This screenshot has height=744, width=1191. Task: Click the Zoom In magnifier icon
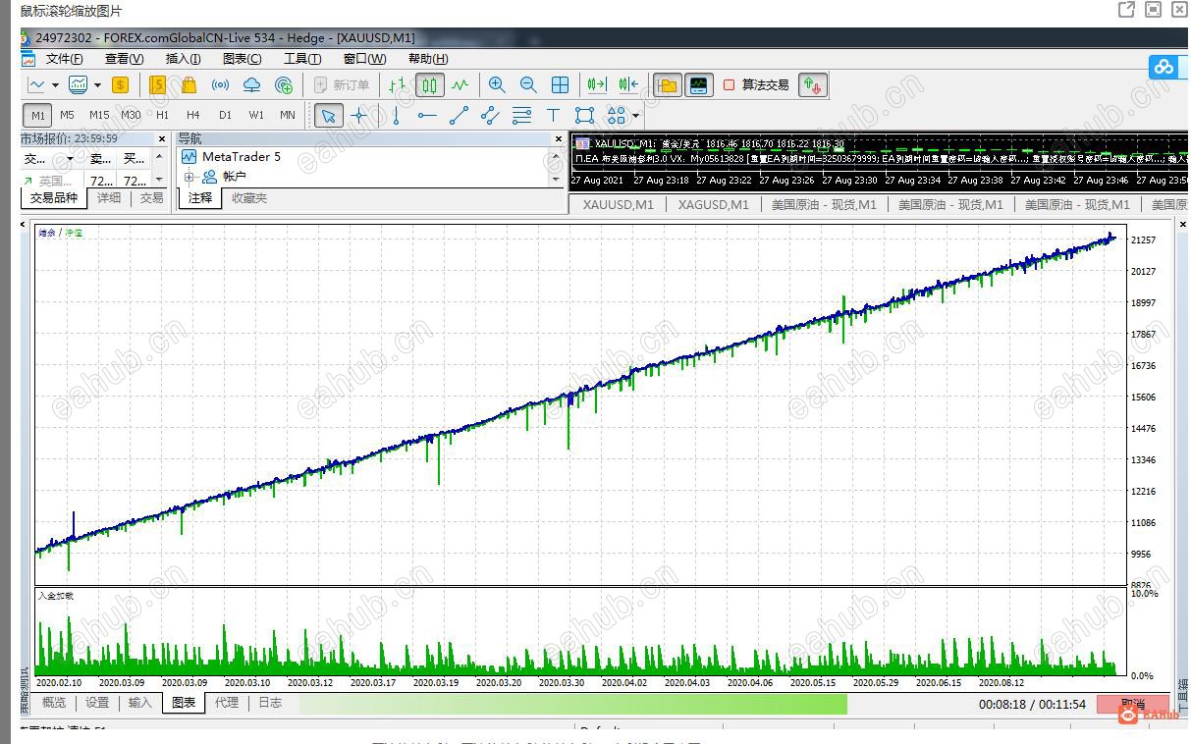click(x=497, y=85)
